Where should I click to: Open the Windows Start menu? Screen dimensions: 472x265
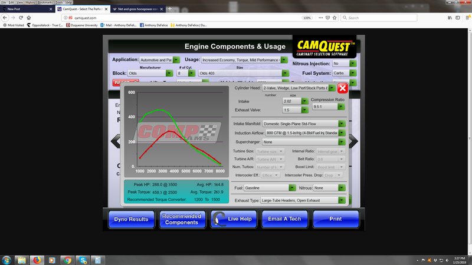6,260
